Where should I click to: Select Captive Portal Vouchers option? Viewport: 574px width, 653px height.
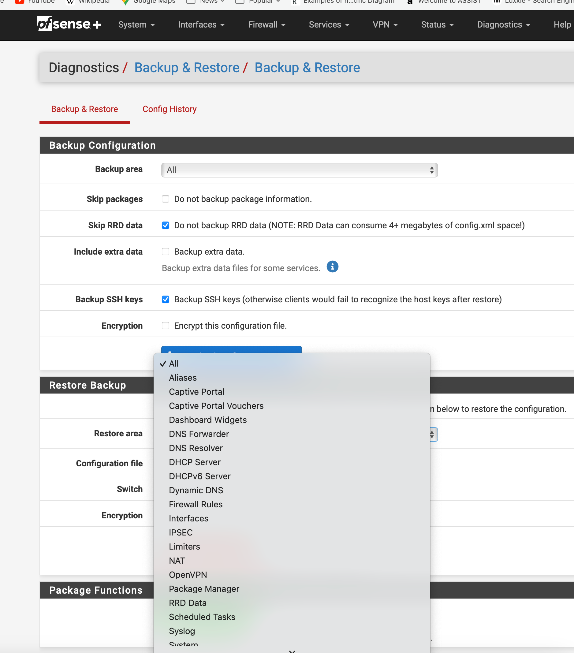tap(292, 406)
